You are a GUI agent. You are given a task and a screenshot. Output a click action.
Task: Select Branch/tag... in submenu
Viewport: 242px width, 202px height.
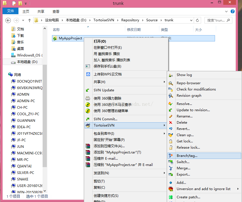[x=204, y=156]
